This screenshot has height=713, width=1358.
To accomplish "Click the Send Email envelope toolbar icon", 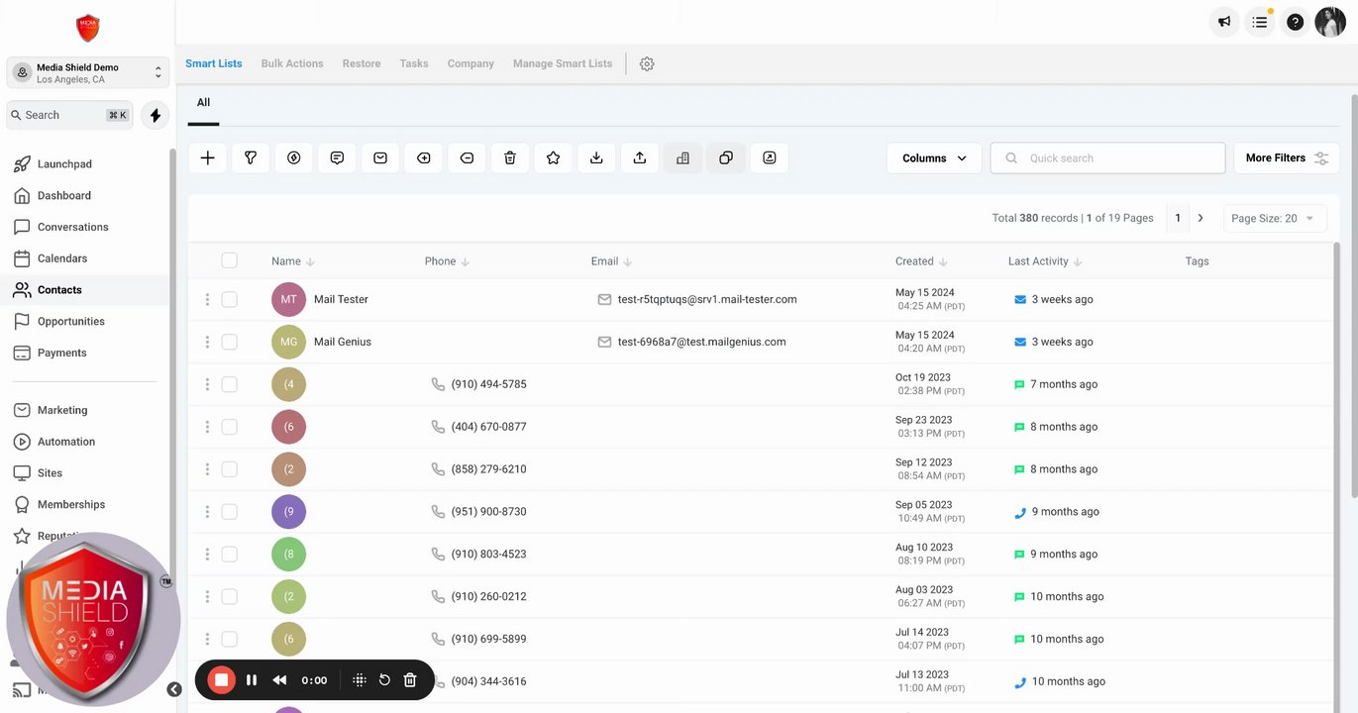I will point(380,158).
